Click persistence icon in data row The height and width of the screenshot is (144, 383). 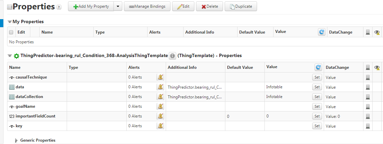368,87
